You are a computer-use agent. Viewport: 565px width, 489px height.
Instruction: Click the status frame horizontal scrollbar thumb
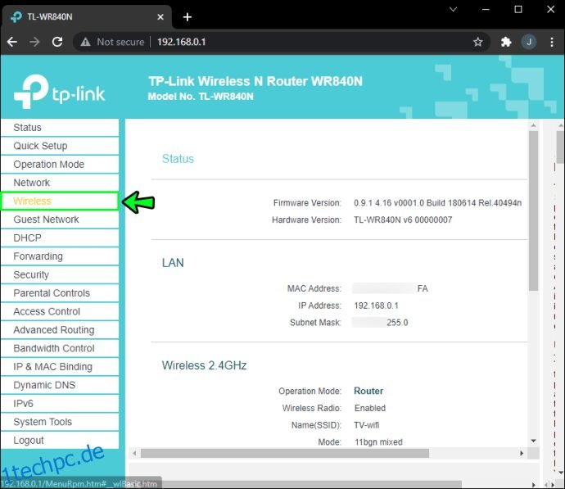285,453
